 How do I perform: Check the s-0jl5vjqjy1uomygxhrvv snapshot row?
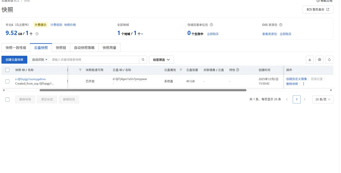tap(7, 82)
